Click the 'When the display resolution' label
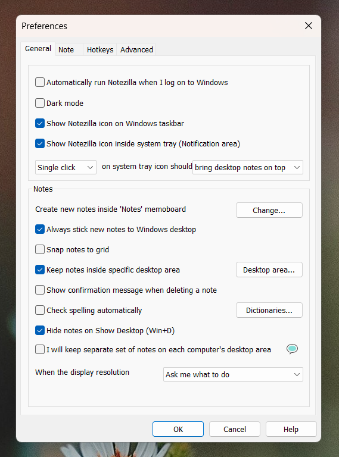 tap(82, 372)
